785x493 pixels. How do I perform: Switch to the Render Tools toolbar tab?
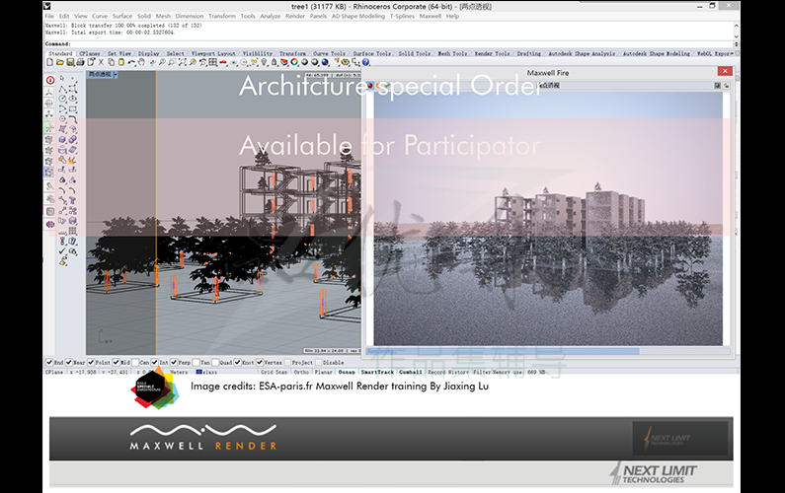pos(492,53)
